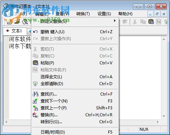170x135 pixels.
Task: Choose 替换(R)... menu entry
Action: [75, 115]
